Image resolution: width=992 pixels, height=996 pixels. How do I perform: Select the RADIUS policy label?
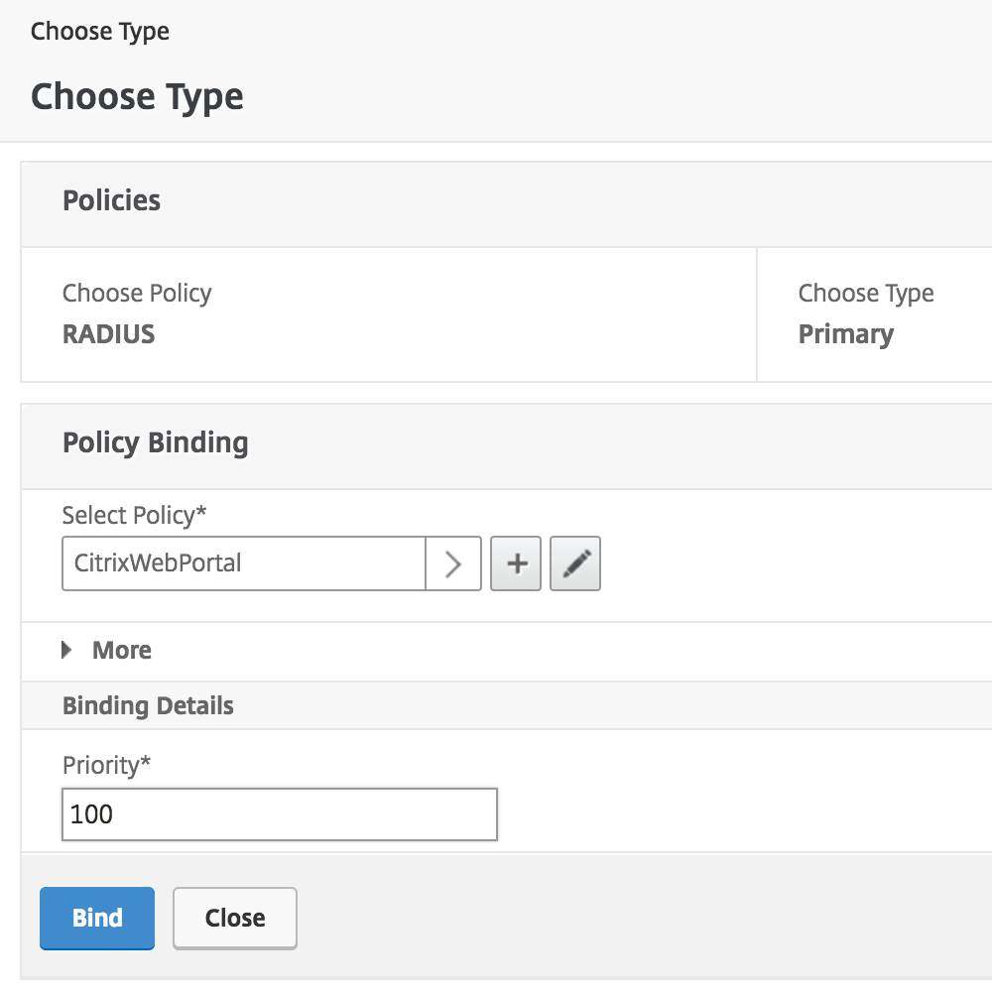point(108,334)
